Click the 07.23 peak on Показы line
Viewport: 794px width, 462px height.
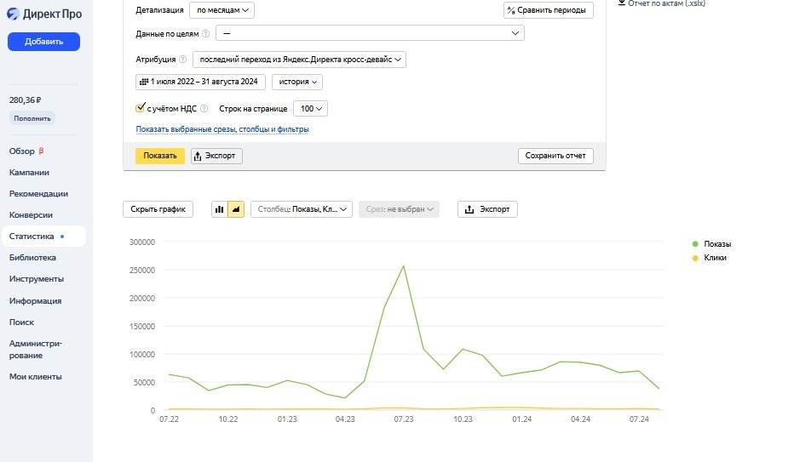[404, 265]
